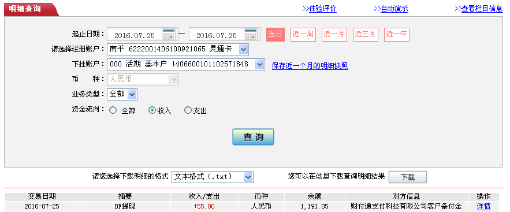Choose the 近一周 date range

click(x=303, y=35)
